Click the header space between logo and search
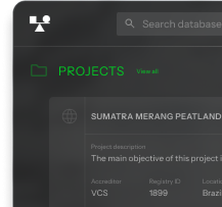 pyautogui.click(x=84, y=24)
